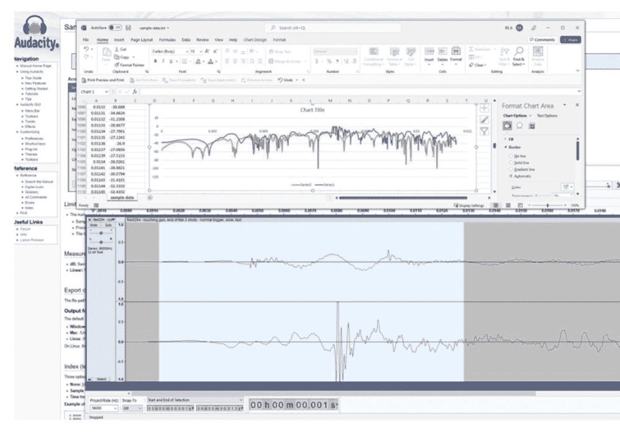Select the Solid line border radio button
This screenshot has width=620, height=444.
[511, 162]
